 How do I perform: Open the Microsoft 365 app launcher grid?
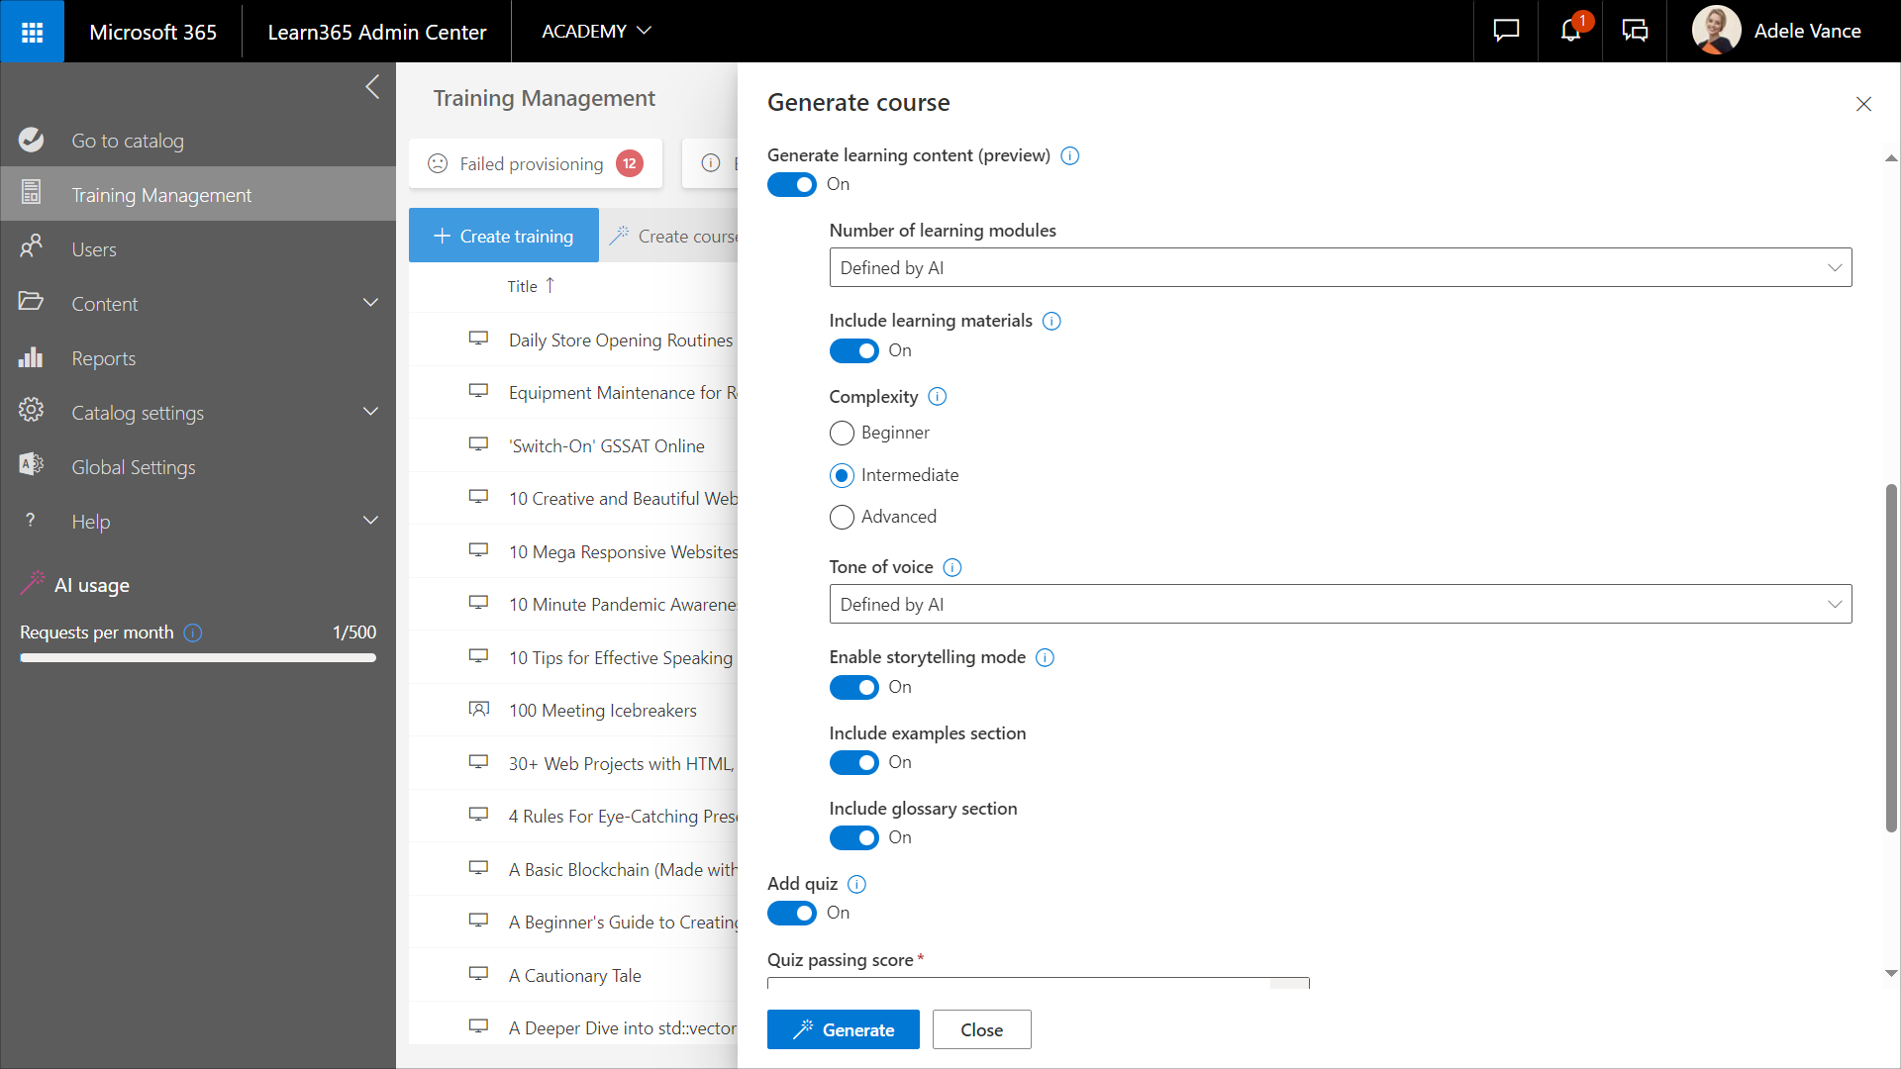click(x=32, y=32)
